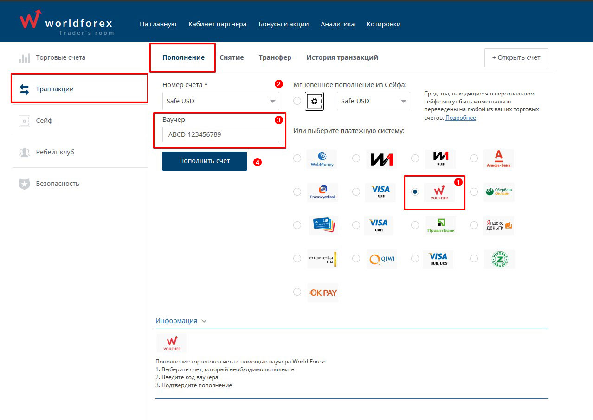This screenshot has height=420, width=593.
Task: Click the Ребейт клуб people icon
Action: 24,153
